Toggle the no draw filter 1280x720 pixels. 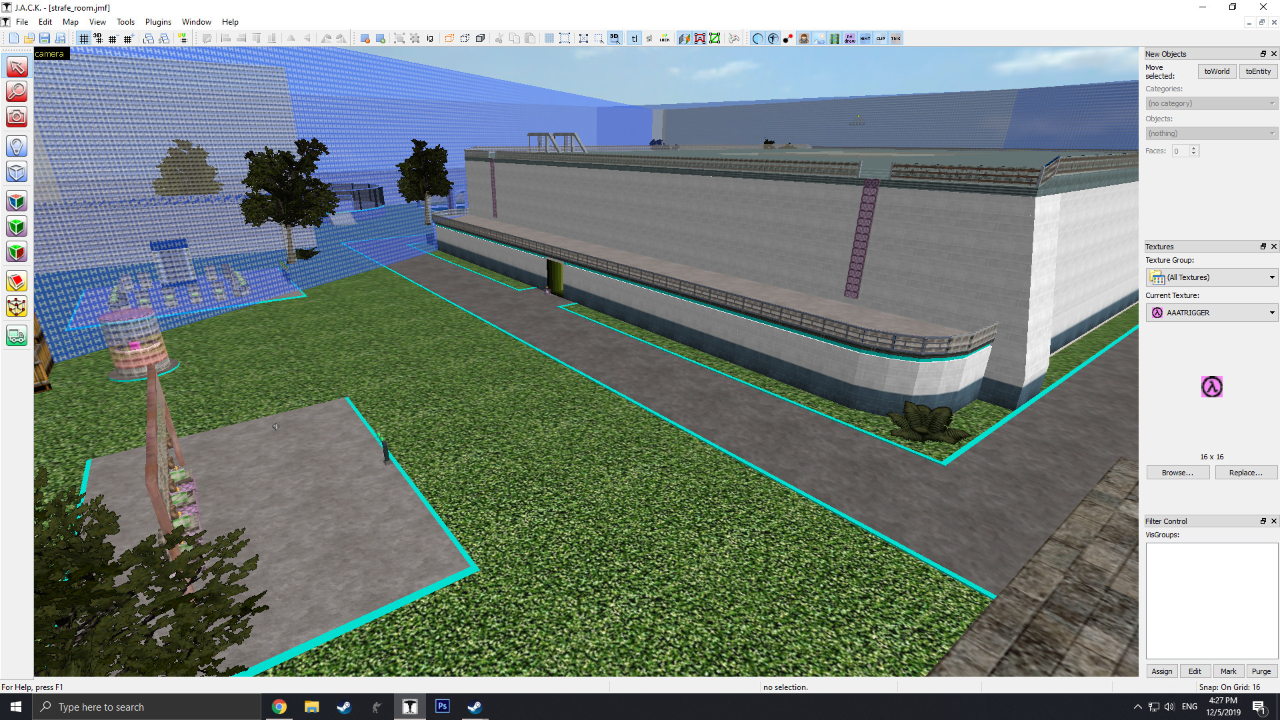pyautogui.click(x=849, y=38)
